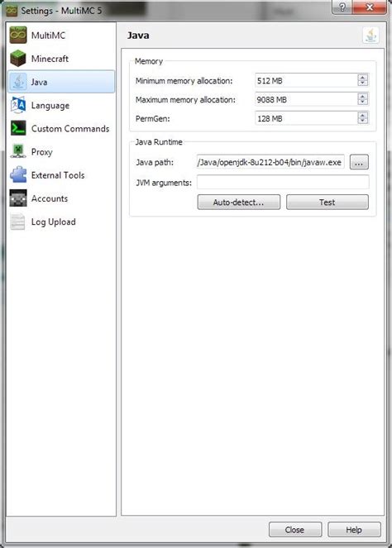Open the Proxy network icon
The width and height of the screenshot is (392, 548).
click(18, 152)
